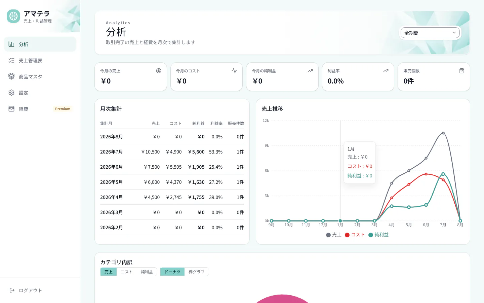Click the 売上管理表 checklist sidebar icon
This screenshot has width=484, height=303.
11,60
